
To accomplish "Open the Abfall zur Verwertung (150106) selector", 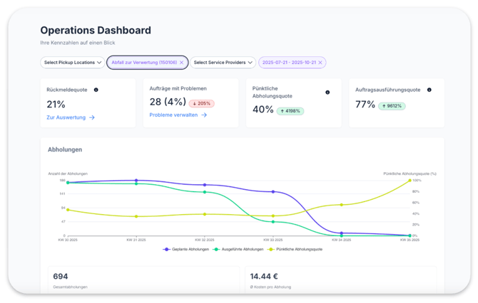I will 143,63.
